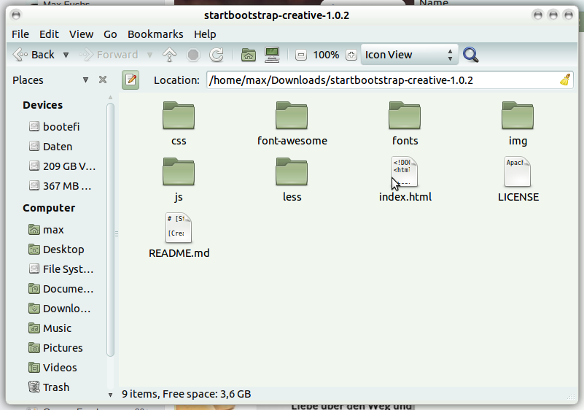This screenshot has width=584, height=410.
Task: Click the 100% zoom level
Action: click(x=326, y=55)
